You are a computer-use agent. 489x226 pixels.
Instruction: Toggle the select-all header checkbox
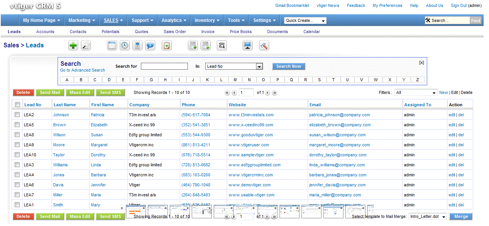pyautogui.click(x=17, y=105)
